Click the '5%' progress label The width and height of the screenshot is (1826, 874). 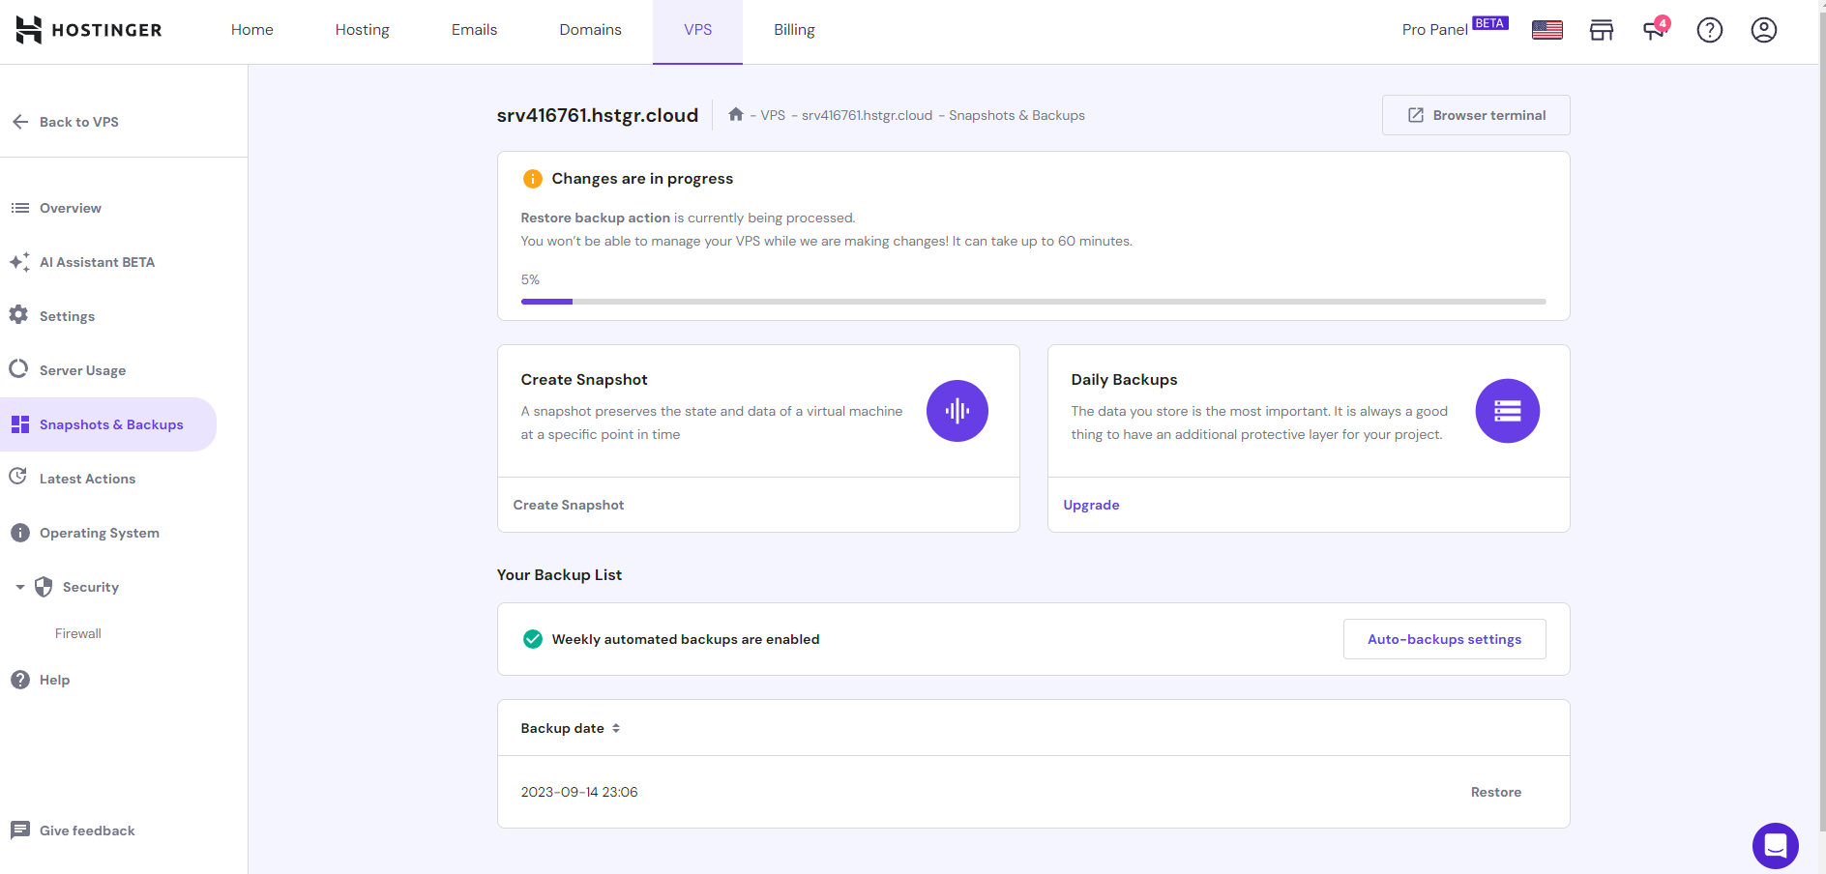tap(530, 279)
